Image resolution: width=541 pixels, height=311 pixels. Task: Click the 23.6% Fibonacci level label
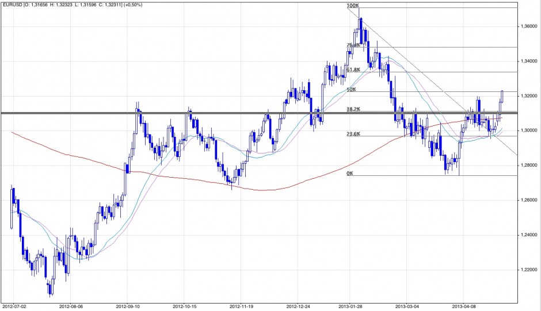tap(353, 134)
